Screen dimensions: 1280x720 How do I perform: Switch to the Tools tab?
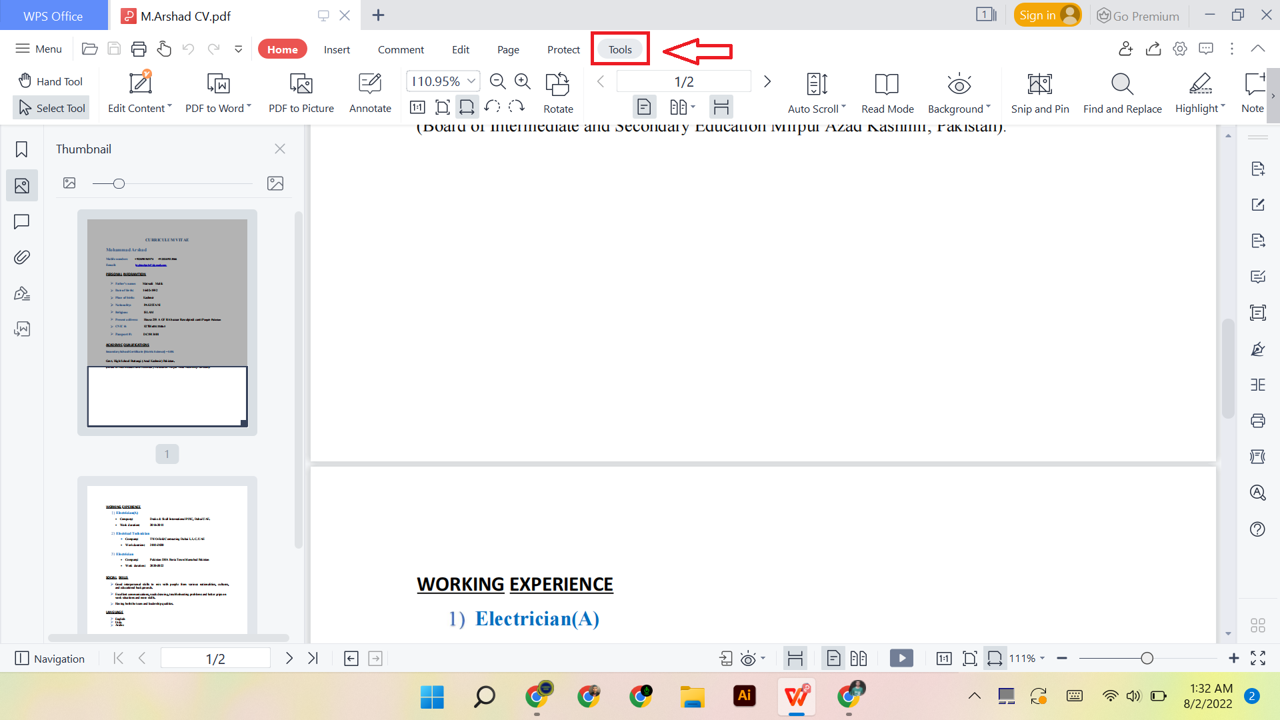(x=619, y=49)
